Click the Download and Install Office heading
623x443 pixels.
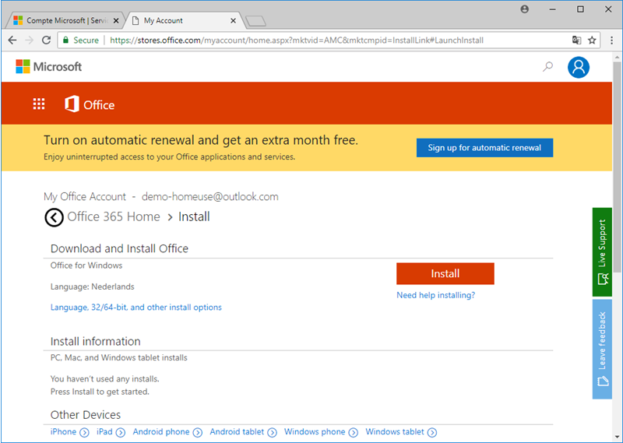119,248
